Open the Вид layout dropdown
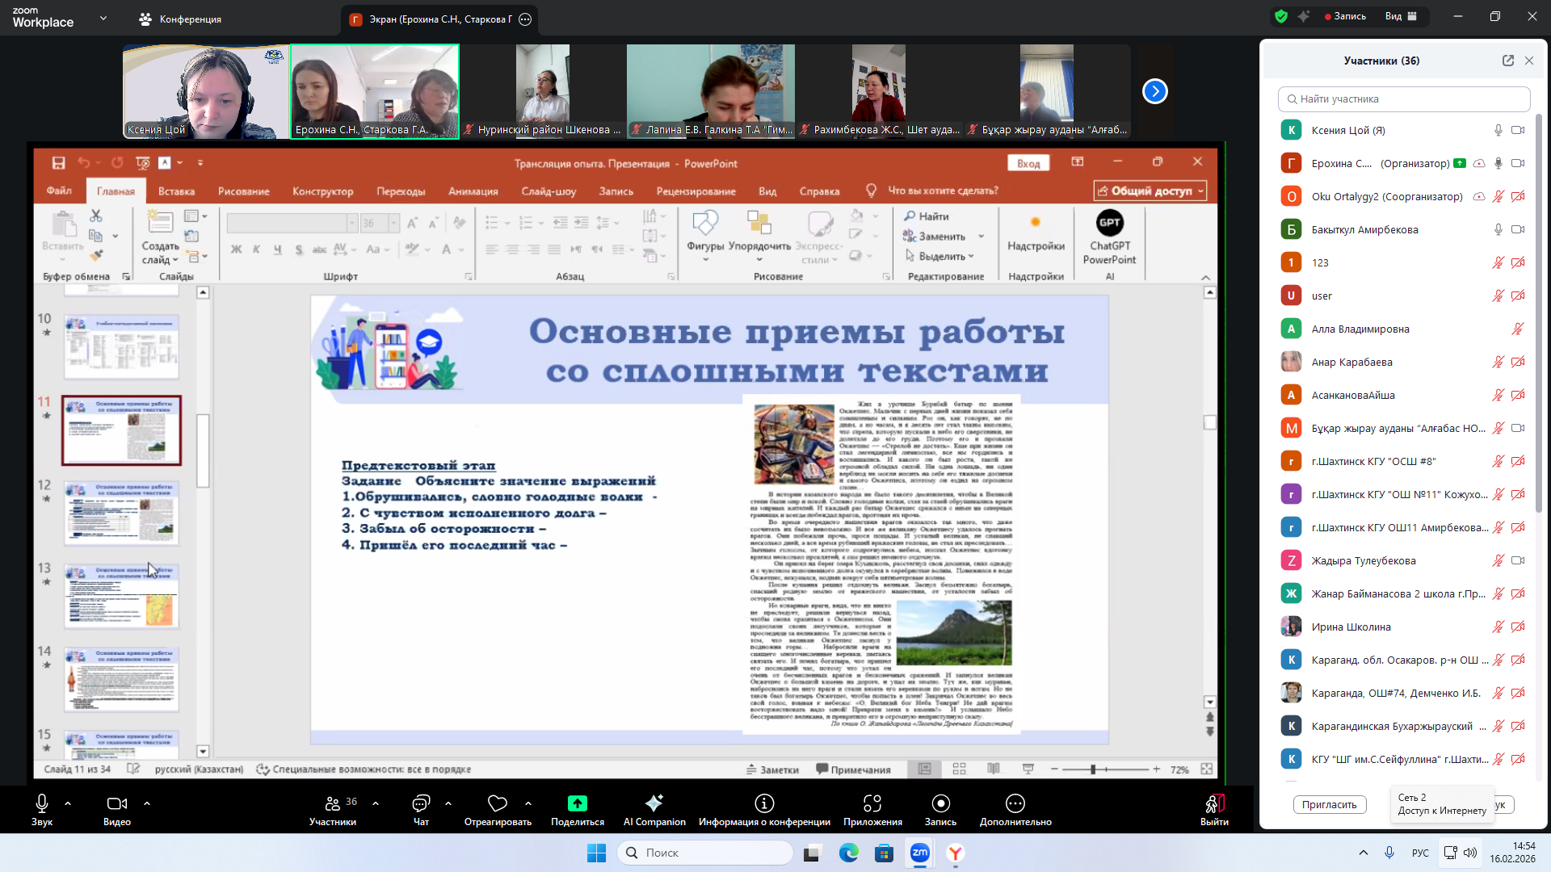This screenshot has height=872, width=1551. pyautogui.click(x=1401, y=16)
